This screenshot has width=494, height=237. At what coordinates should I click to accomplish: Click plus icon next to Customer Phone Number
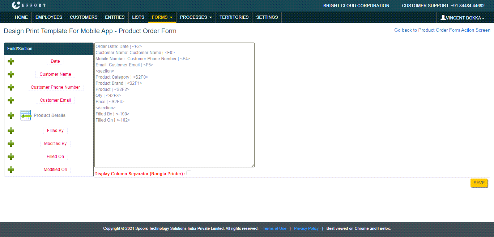[x=11, y=87]
